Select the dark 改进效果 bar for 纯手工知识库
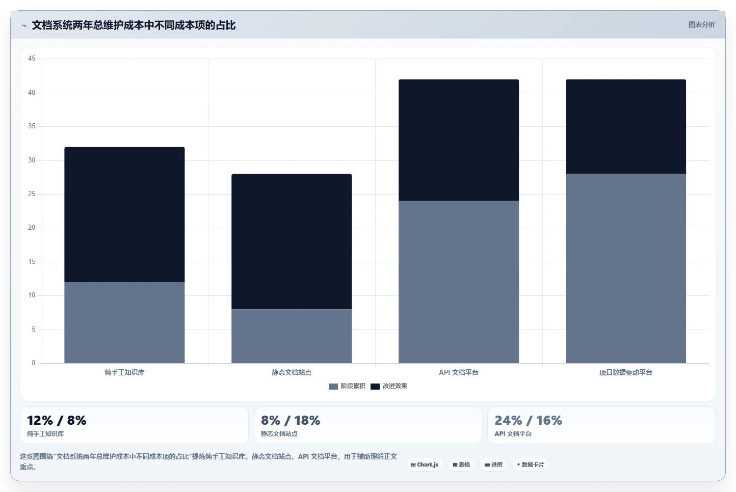Screen dimensions: 736x492 point(124,214)
